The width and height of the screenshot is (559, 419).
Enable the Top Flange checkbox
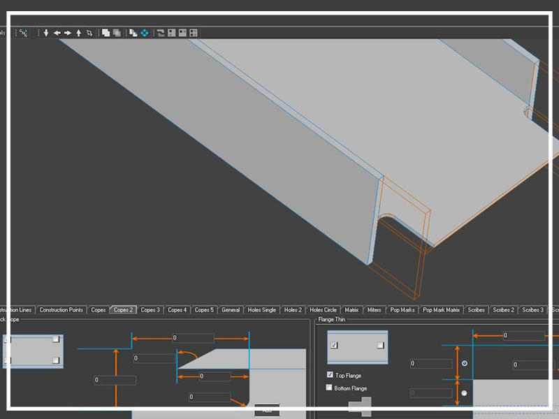click(330, 375)
